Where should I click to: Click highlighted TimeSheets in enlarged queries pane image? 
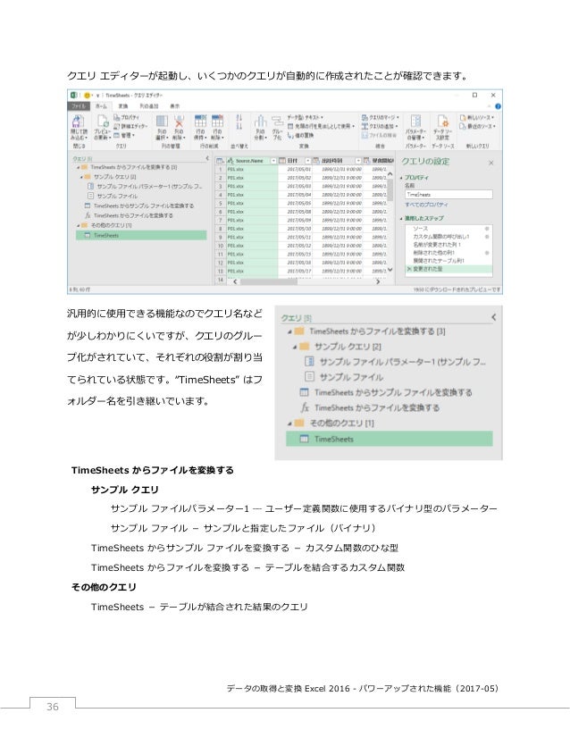tap(390, 439)
